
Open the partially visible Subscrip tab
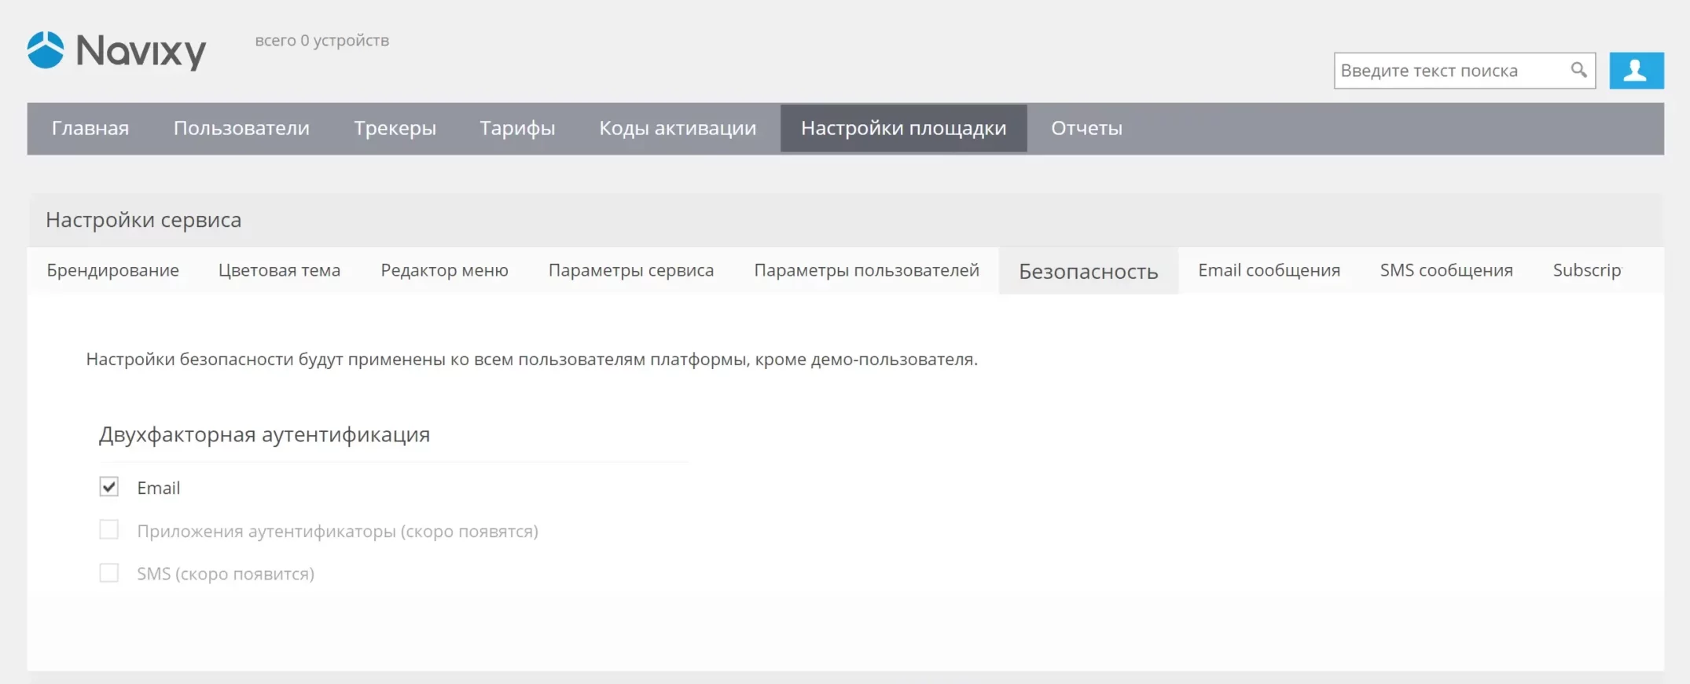tap(1587, 270)
